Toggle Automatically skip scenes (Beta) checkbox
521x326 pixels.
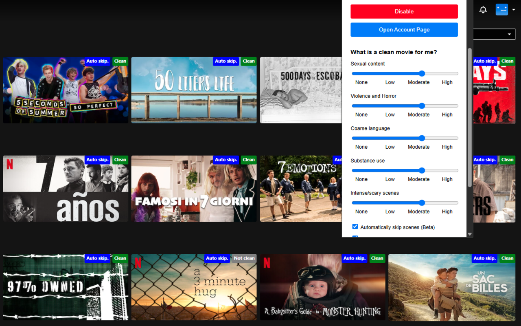coord(355,227)
